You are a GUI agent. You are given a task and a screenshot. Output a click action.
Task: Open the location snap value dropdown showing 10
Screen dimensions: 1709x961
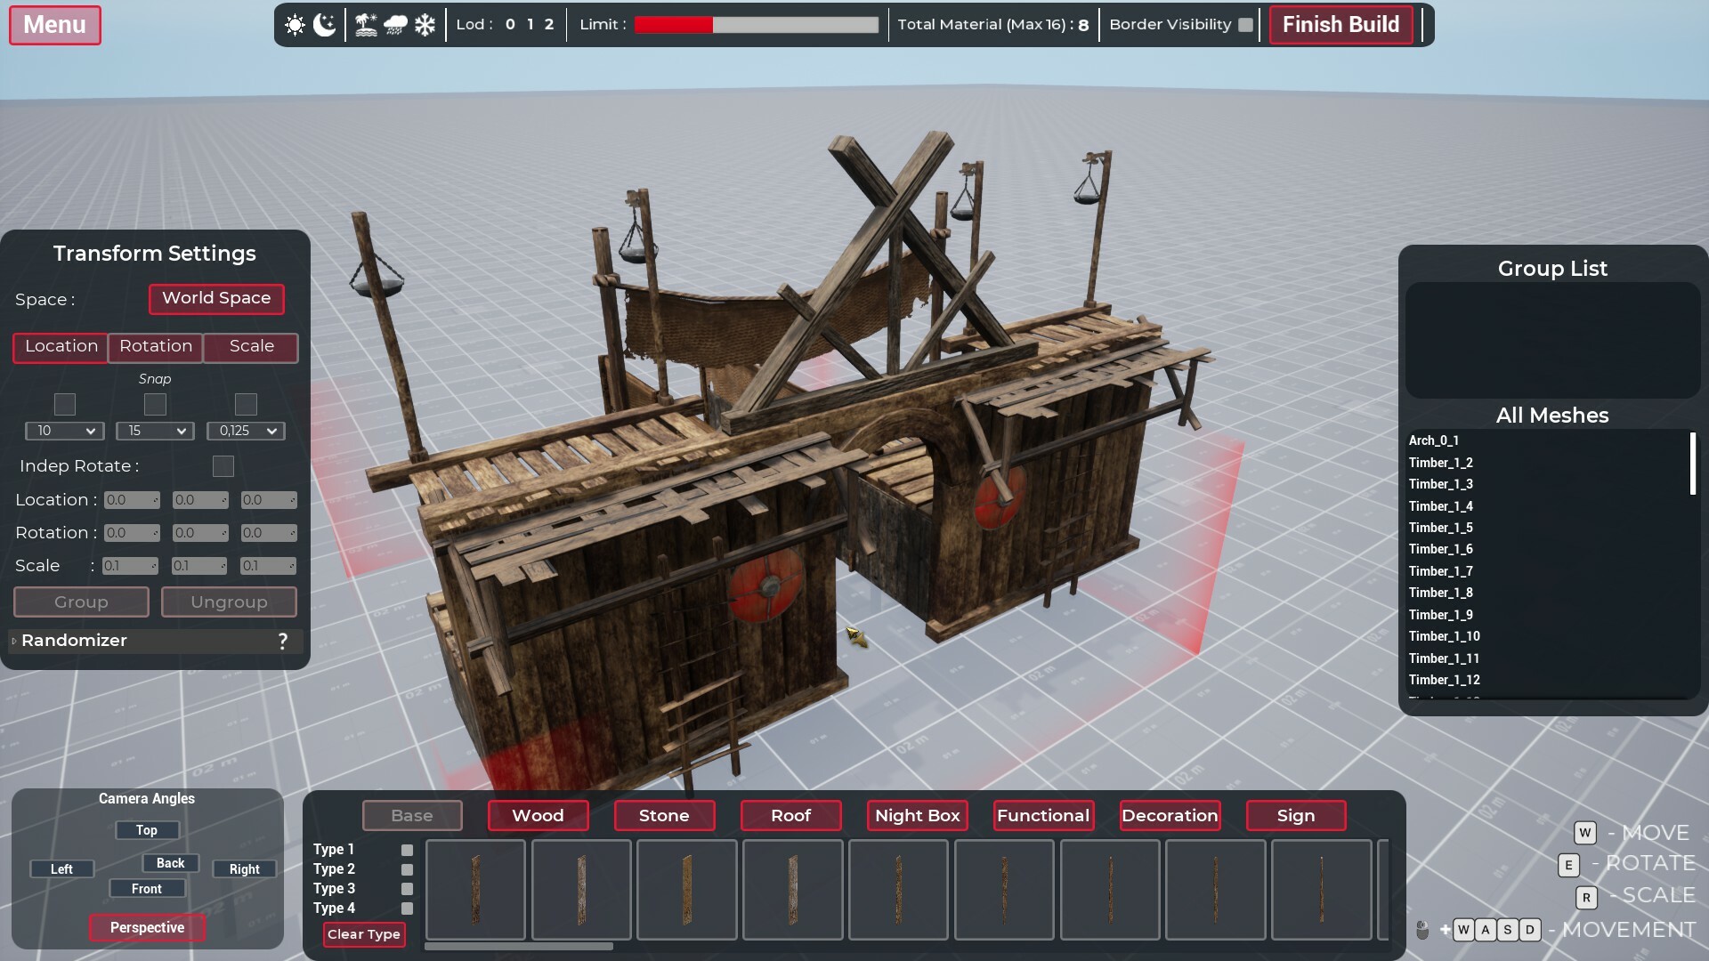tap(65, 431)
